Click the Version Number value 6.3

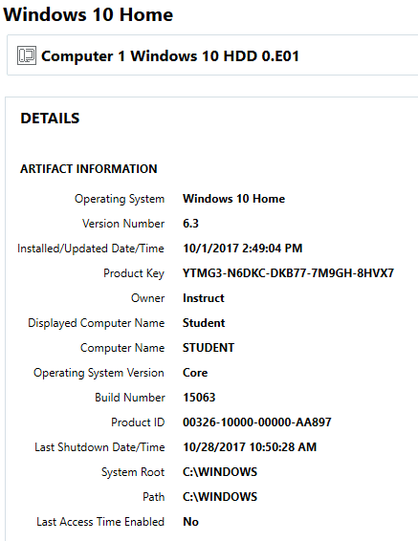[190, 224]
